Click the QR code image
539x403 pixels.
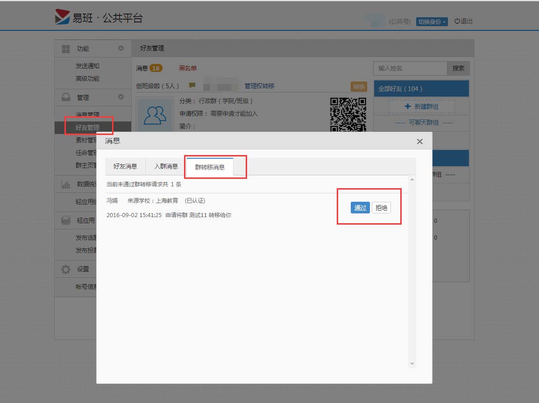(x=348, y=114)
